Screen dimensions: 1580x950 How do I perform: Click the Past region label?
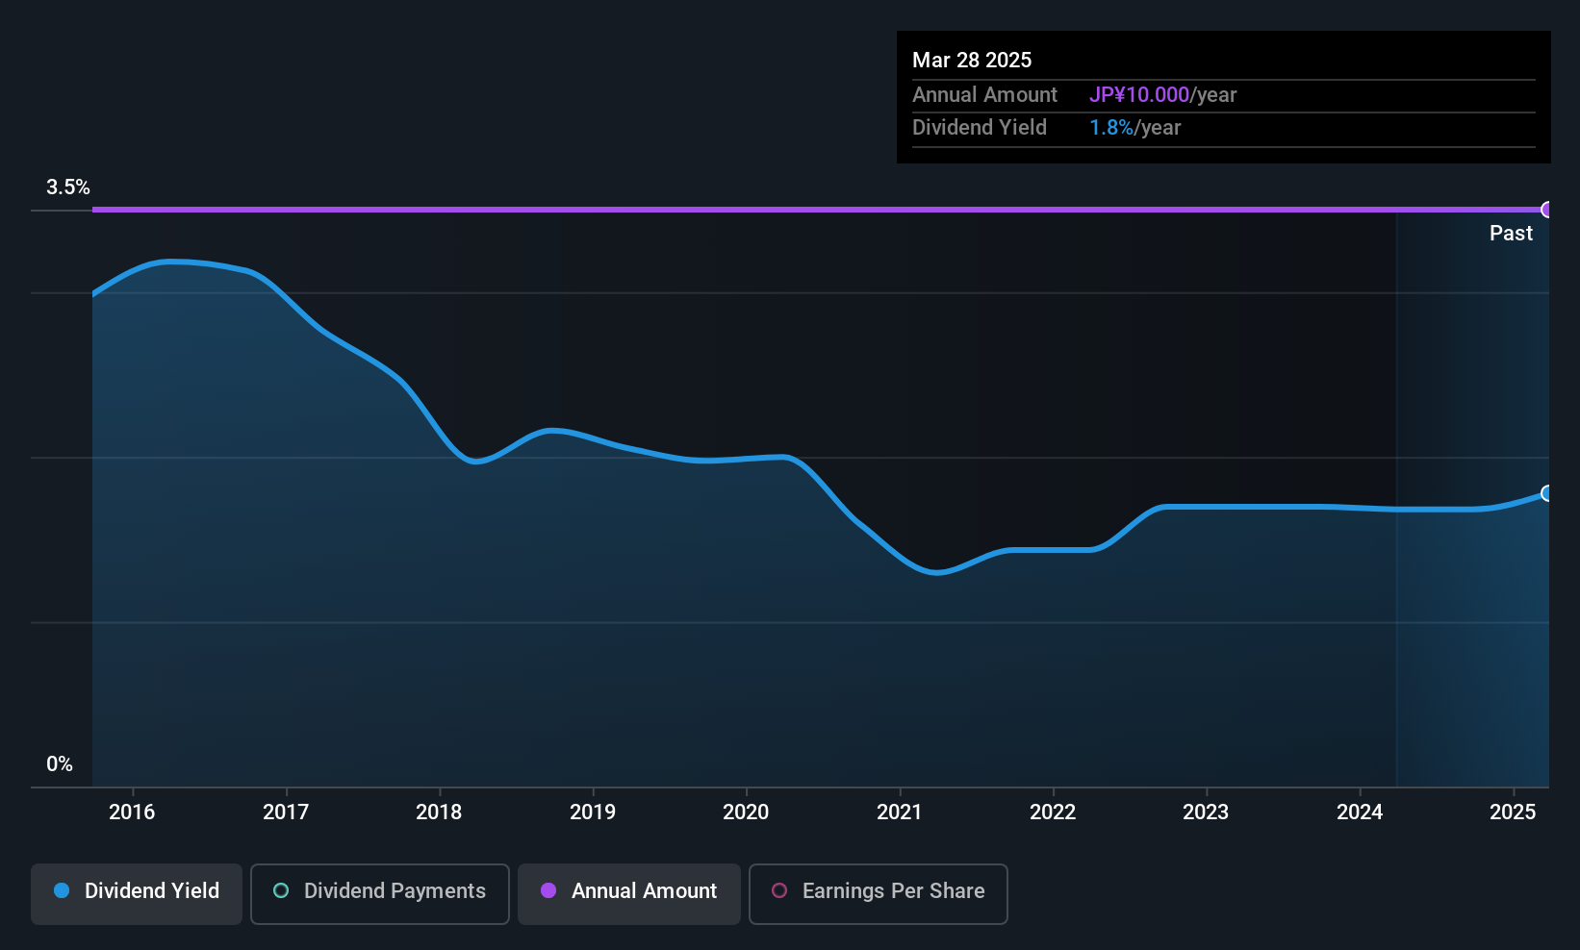point(1511,233)
